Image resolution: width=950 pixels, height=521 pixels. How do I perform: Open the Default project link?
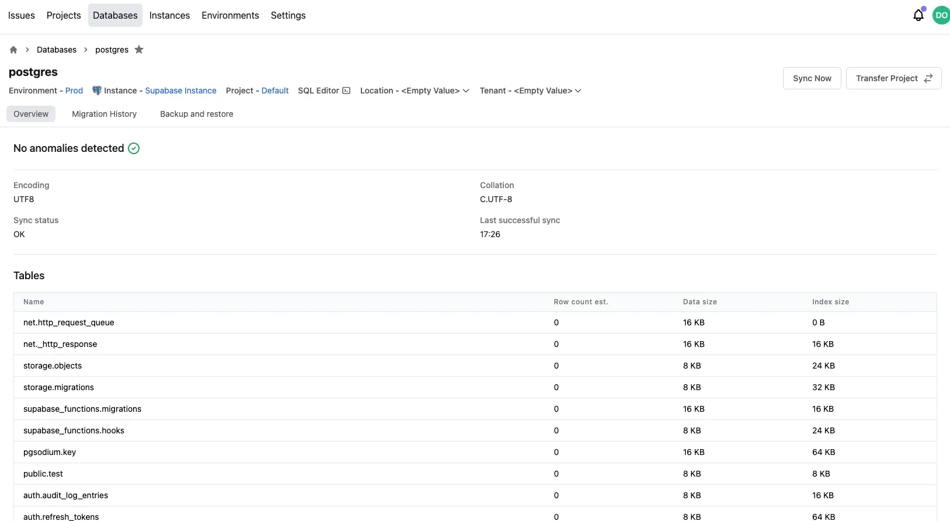275,91
